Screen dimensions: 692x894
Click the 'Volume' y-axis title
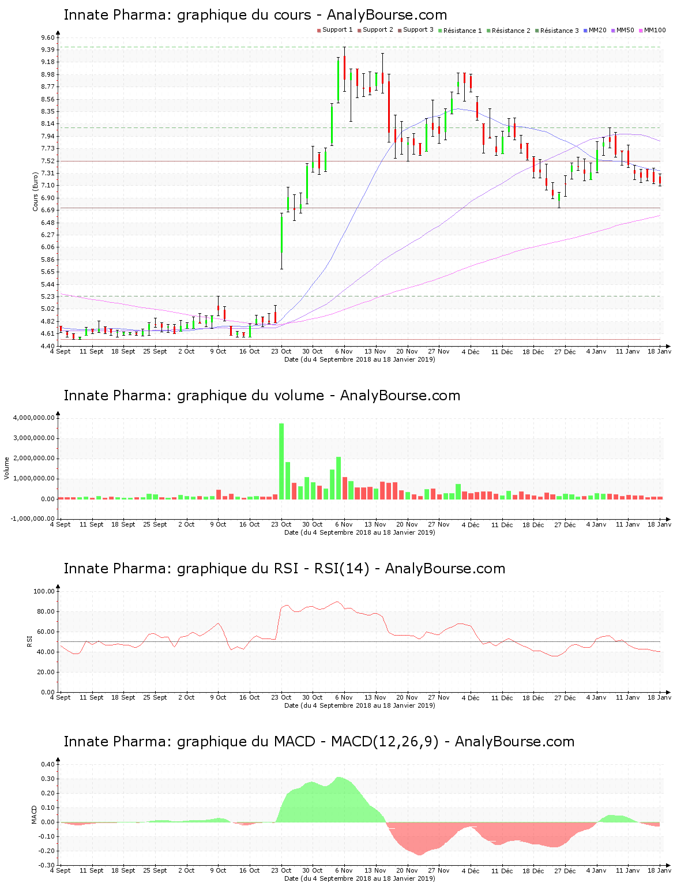click(7, 468)
